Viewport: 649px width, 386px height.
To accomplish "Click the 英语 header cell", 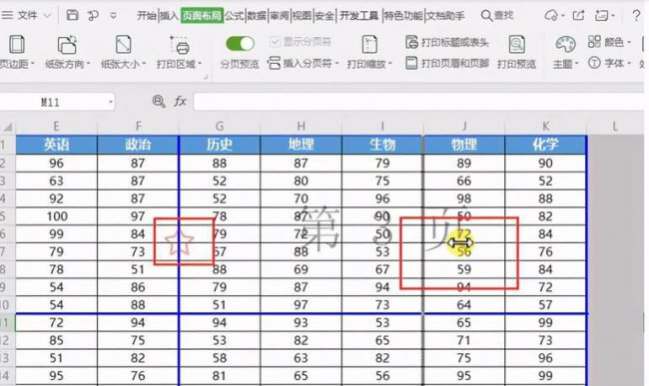I will click(x=56, y=145).
